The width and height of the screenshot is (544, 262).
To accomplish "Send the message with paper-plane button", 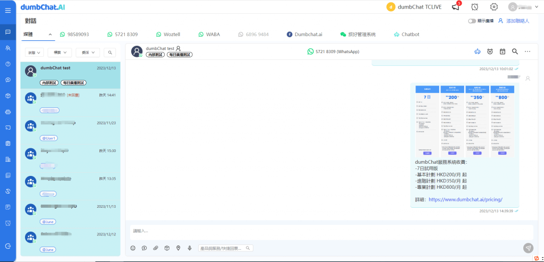I will pos(528,248).
